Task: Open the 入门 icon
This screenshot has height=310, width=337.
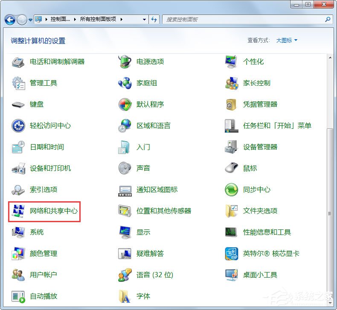Action: (124, 147)
